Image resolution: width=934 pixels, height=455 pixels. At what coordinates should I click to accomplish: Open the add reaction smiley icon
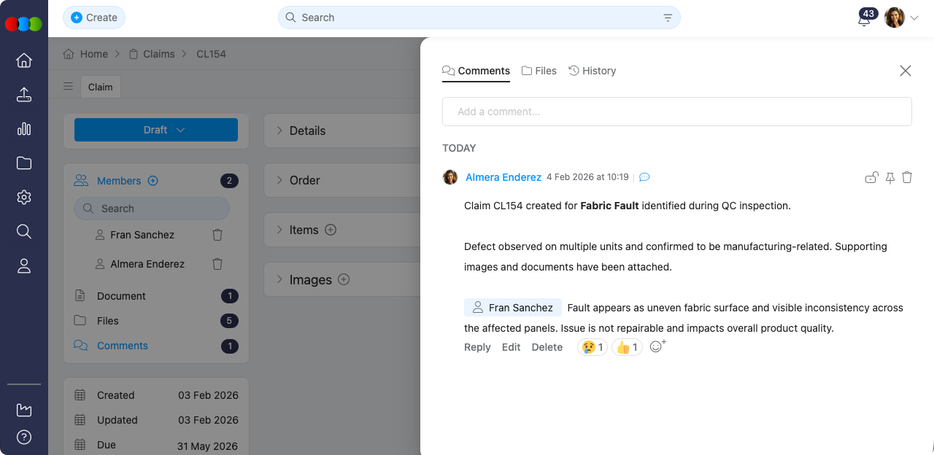coord(656,346)
